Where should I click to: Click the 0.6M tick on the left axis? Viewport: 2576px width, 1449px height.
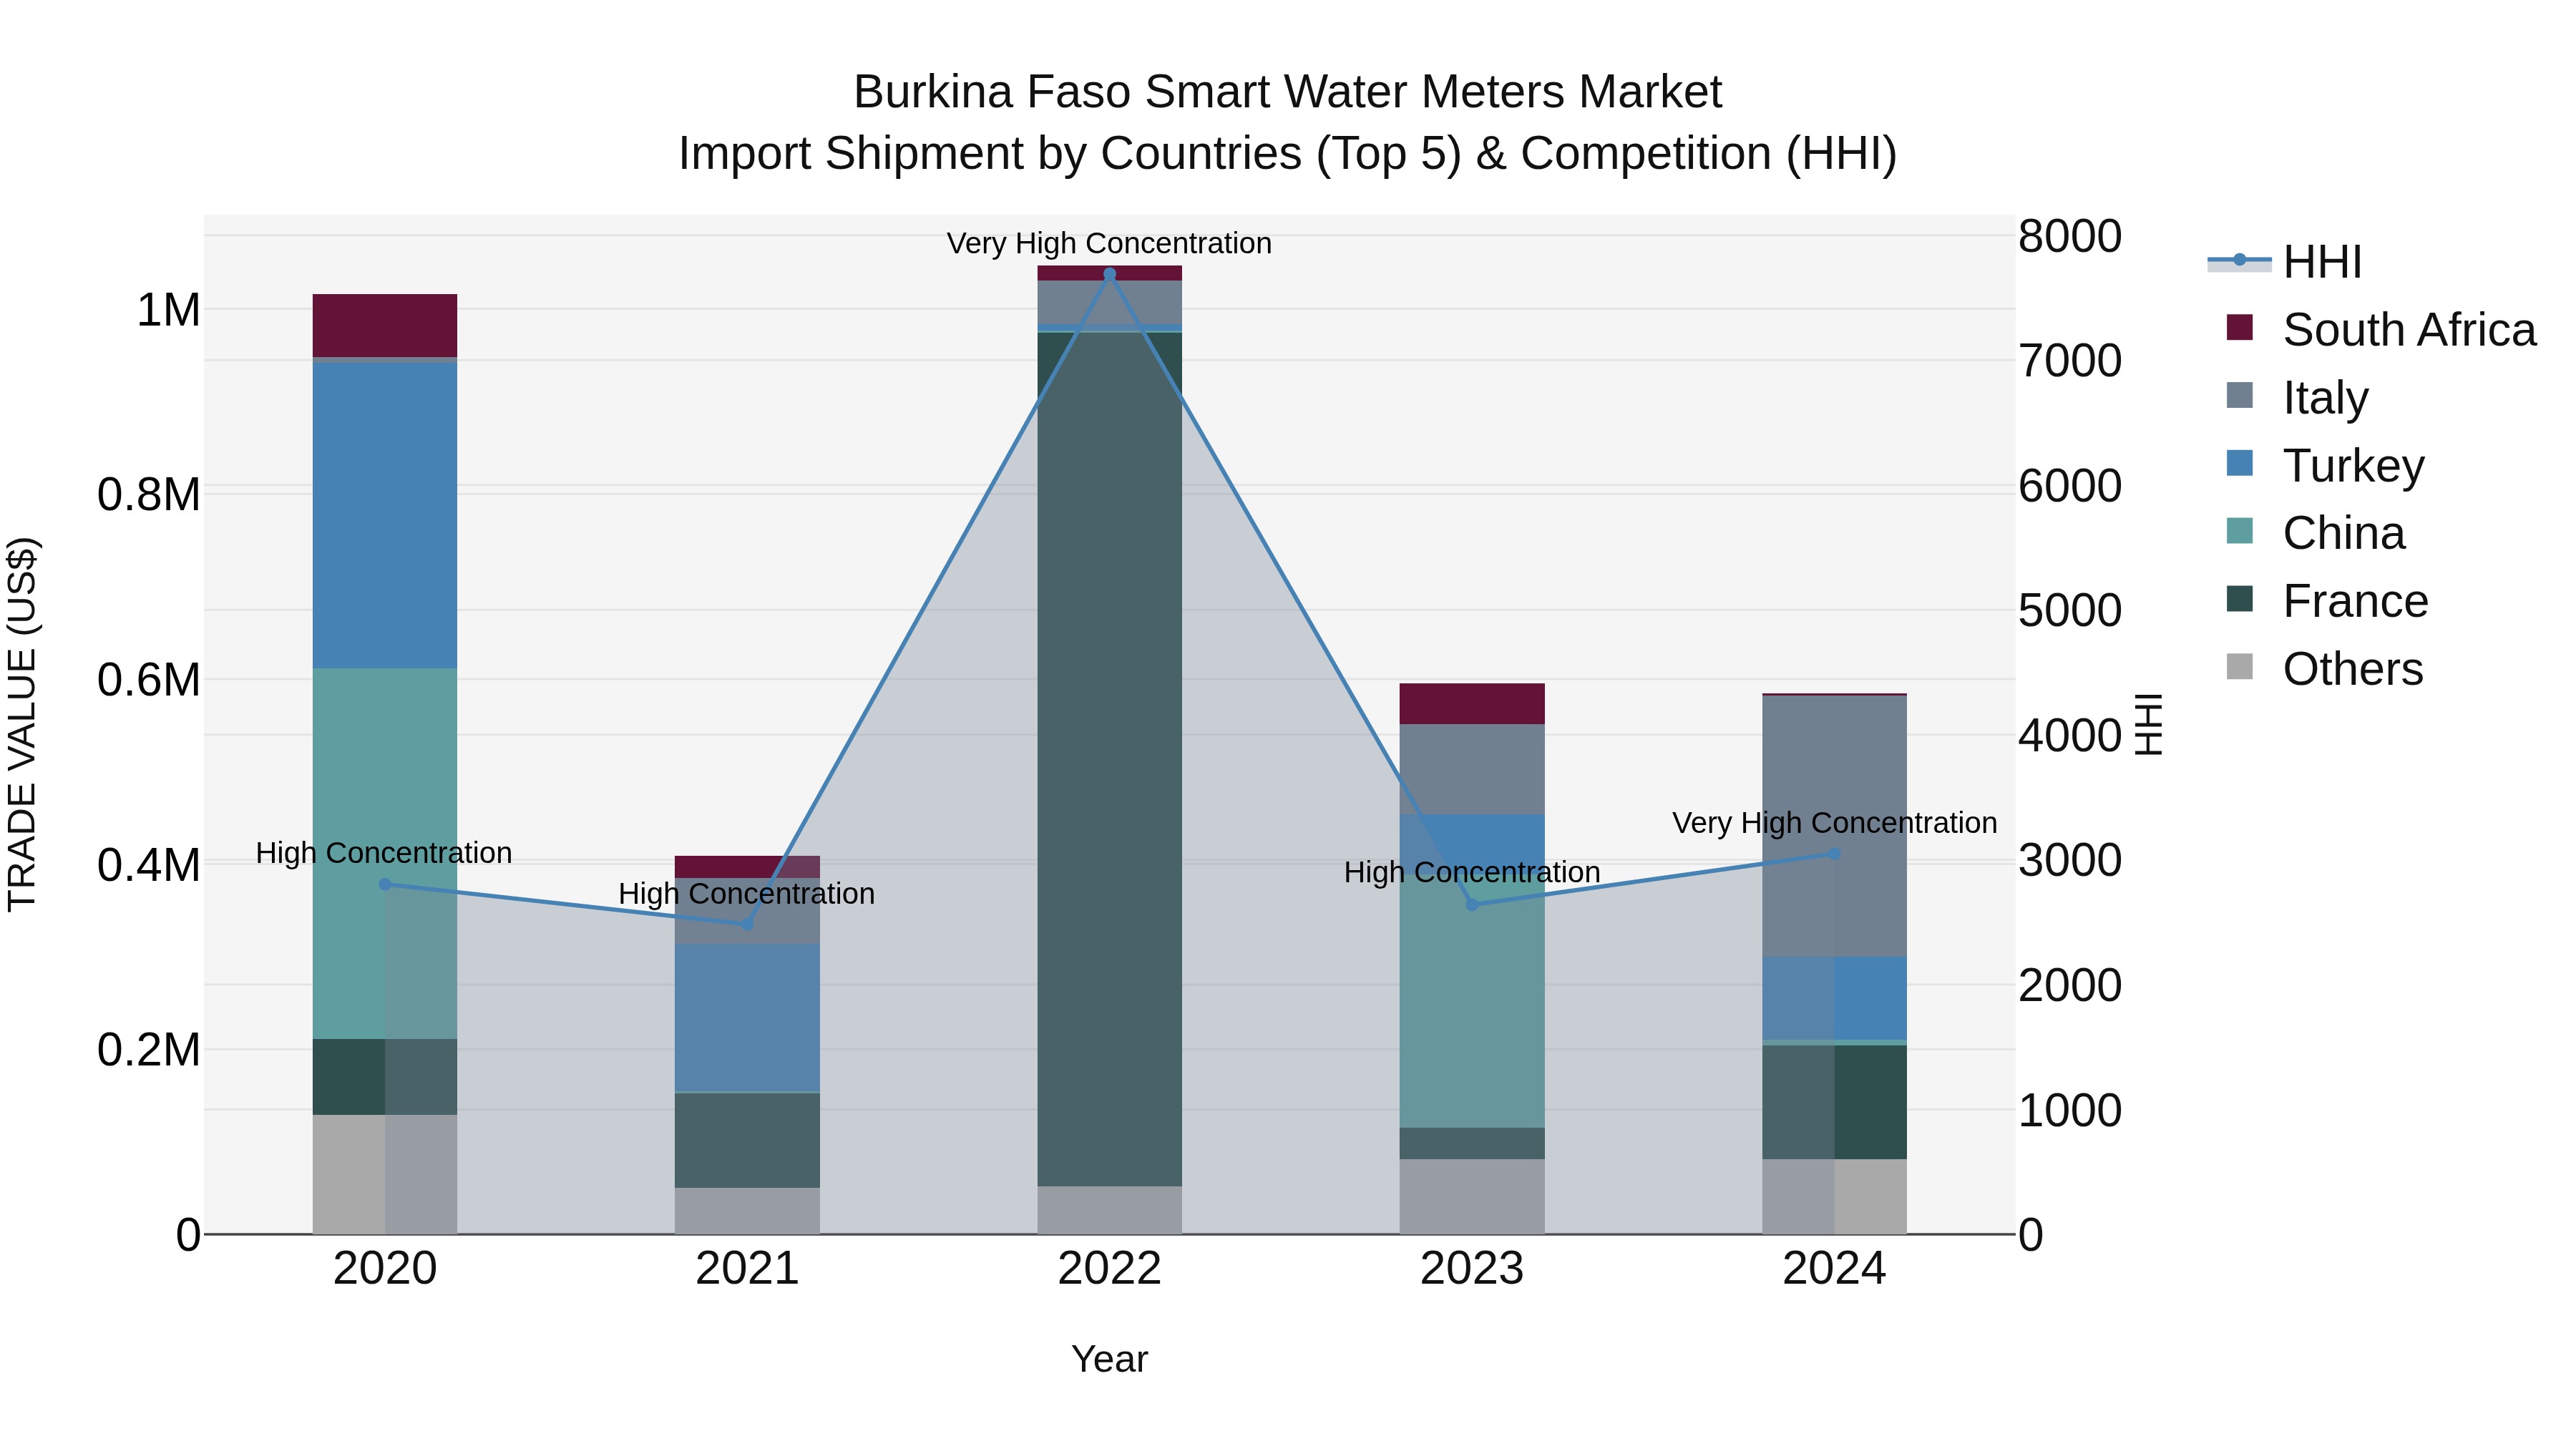(149, 680)
